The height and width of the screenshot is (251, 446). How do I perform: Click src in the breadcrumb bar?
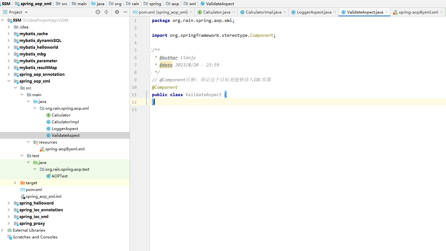62,4
